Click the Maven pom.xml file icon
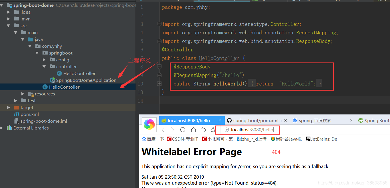Screen dimensions: 390x188 tap(16, 114)
